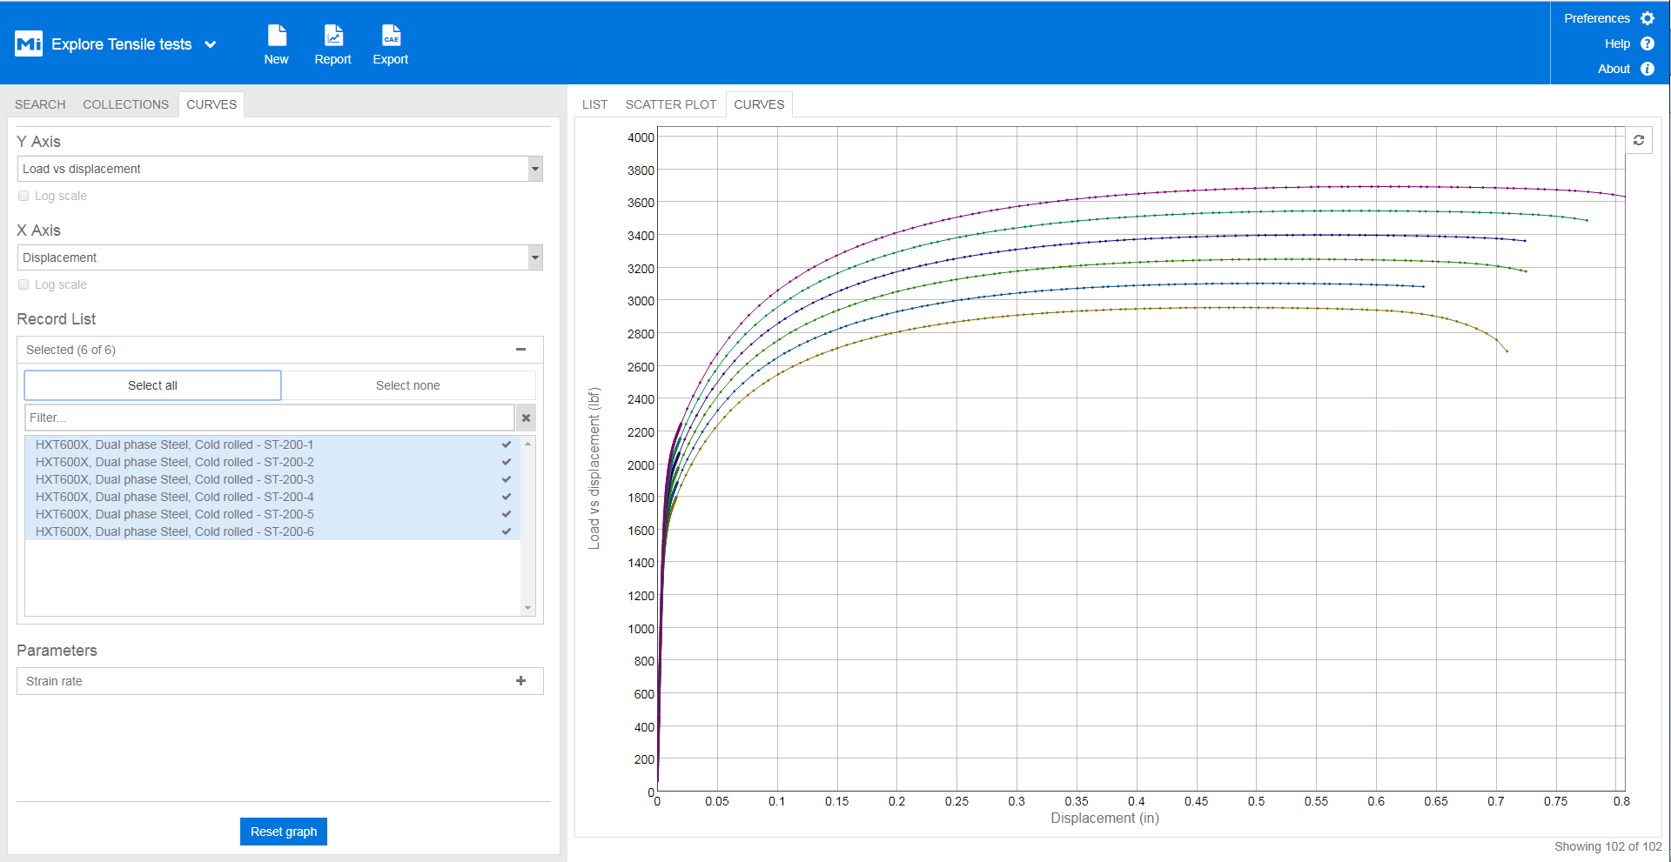Open the About info icon
This screenshot has height=862, width=1671.
[1648, 69]
